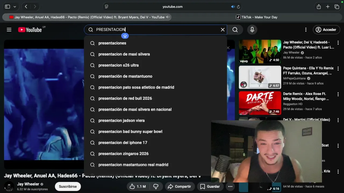Open options menu for Dei V Martini video
This screenshot has height=193, width=344.
coord(338,120)
